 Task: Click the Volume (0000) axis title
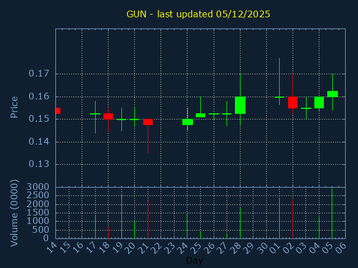[15, 213]
